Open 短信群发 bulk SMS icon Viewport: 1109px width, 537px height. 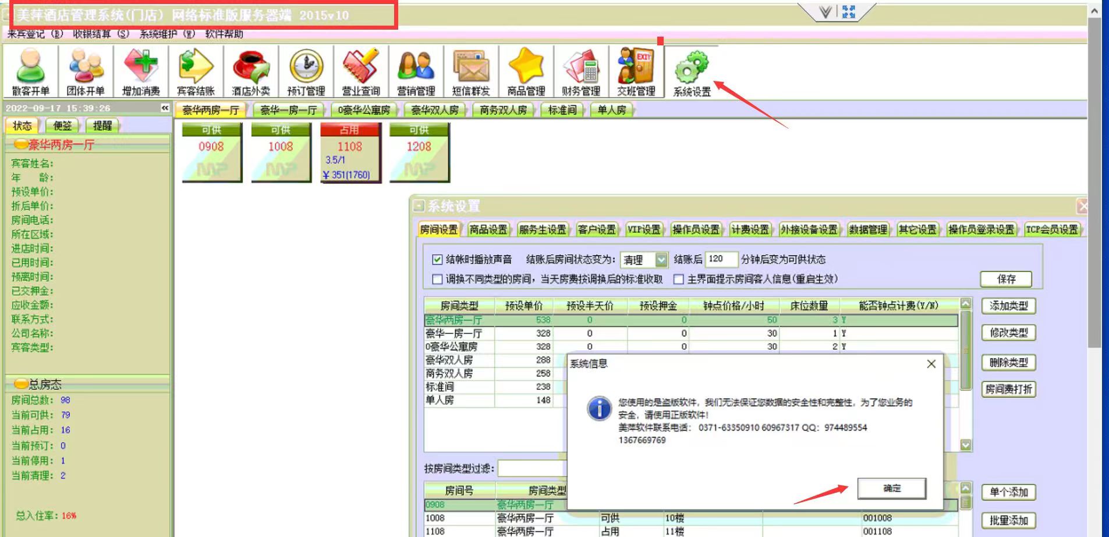click(x=471, y=72)
